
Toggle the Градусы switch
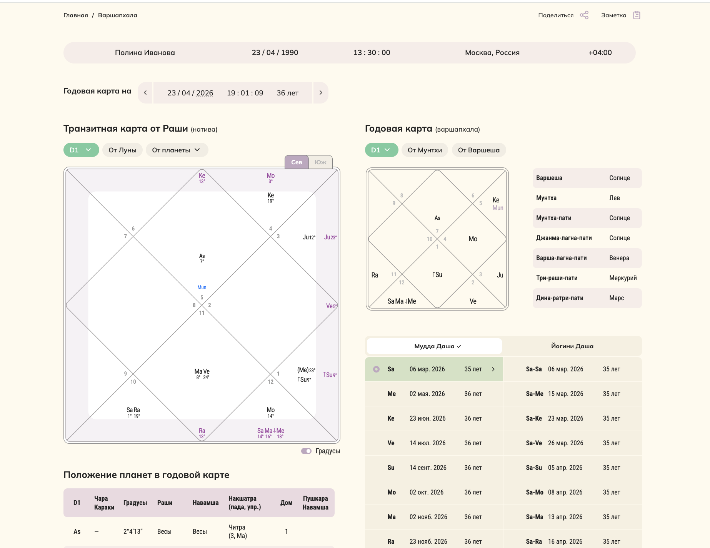pyautogui.click(x=306, y=451)
